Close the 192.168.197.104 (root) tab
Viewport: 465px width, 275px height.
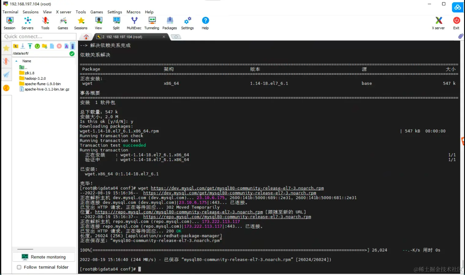click(x=164, y=37)
